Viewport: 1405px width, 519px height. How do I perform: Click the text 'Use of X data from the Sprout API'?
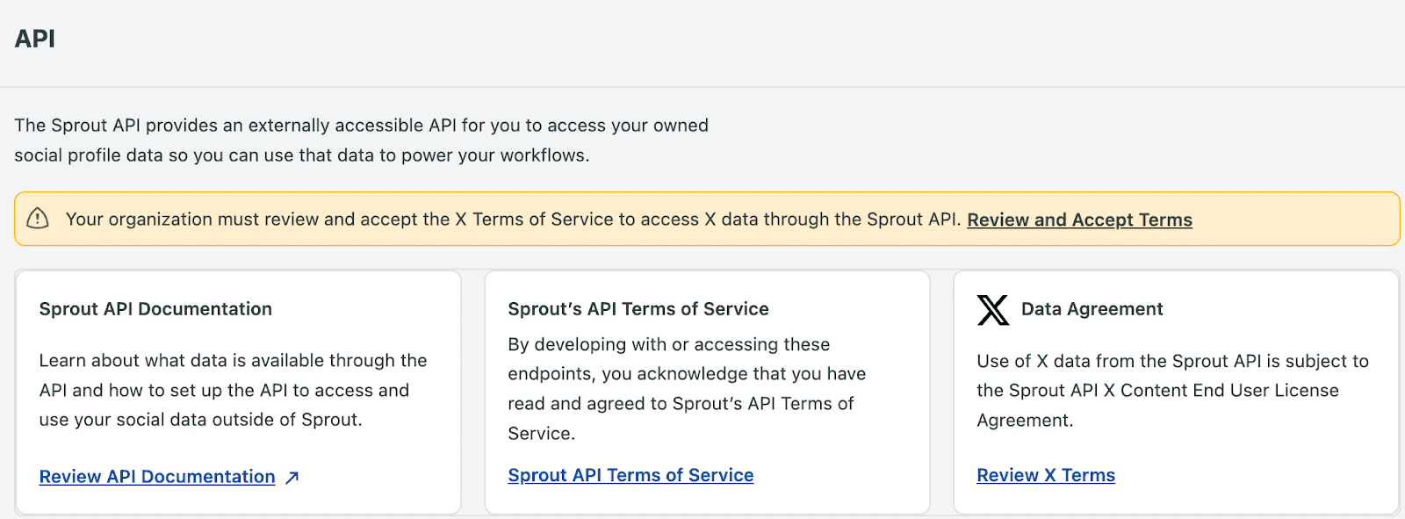[1173, 391]
